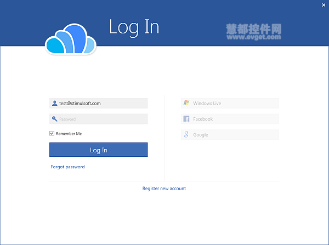Open the Forgot password link
329x245 pixels.
67,167
